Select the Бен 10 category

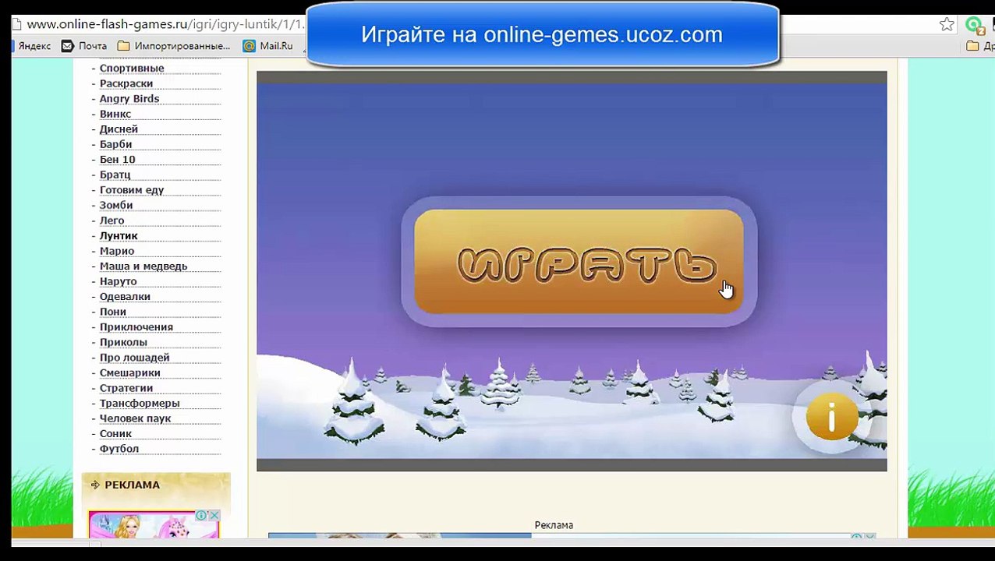(x=118, y=160)
